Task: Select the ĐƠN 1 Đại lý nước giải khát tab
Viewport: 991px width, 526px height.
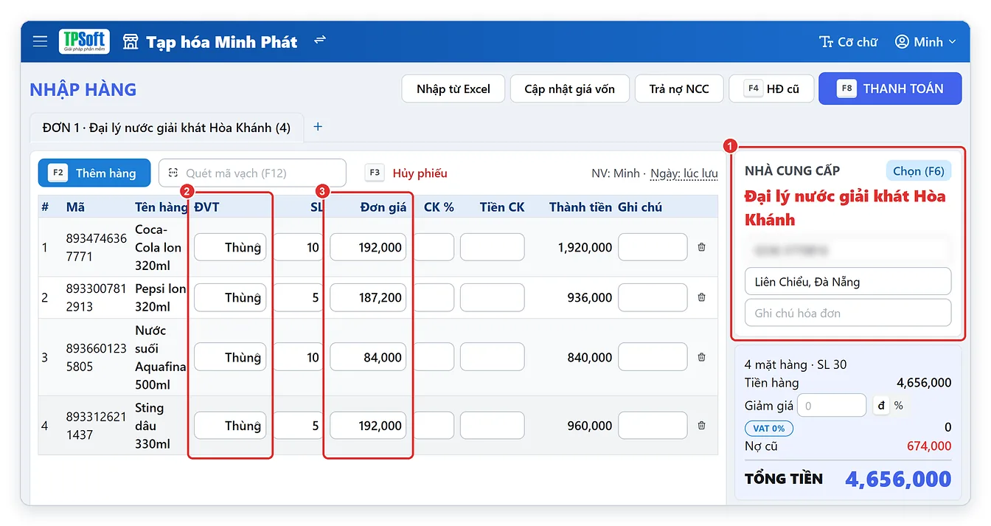Action: pyautogui.click(x=167, y=128)
